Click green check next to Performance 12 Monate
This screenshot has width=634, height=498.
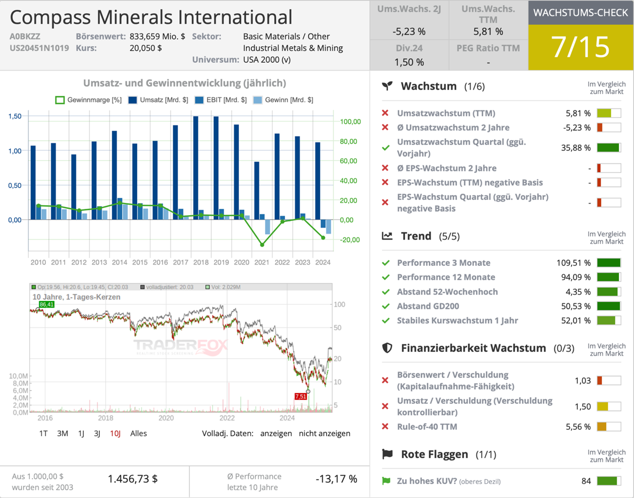point(386,277)
